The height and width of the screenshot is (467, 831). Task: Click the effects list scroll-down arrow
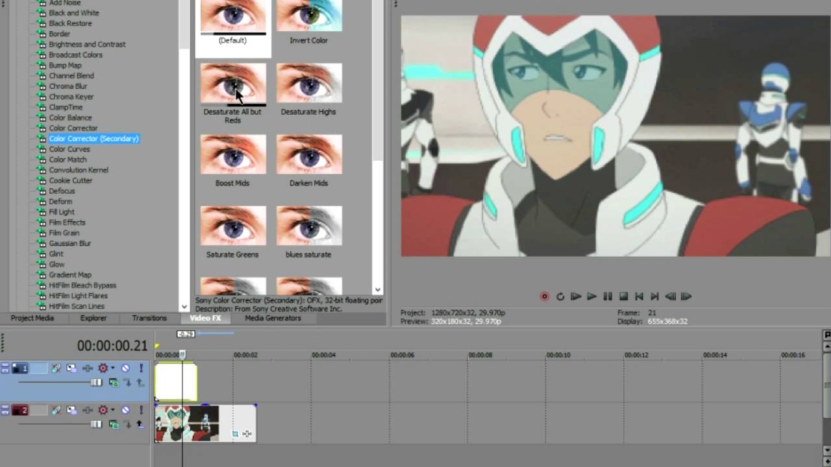[184, 306]
